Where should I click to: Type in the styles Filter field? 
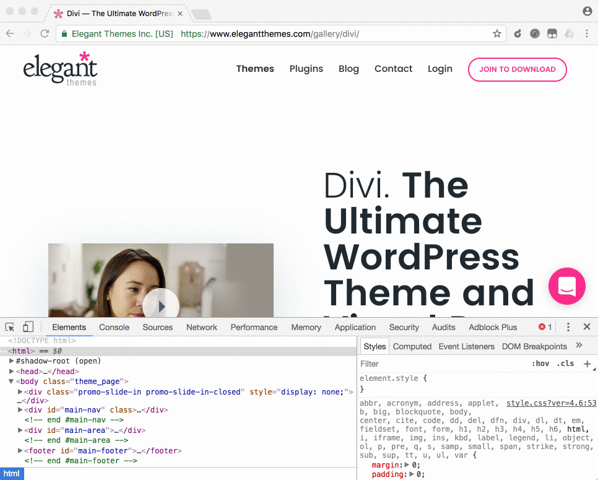coord(433,364)
